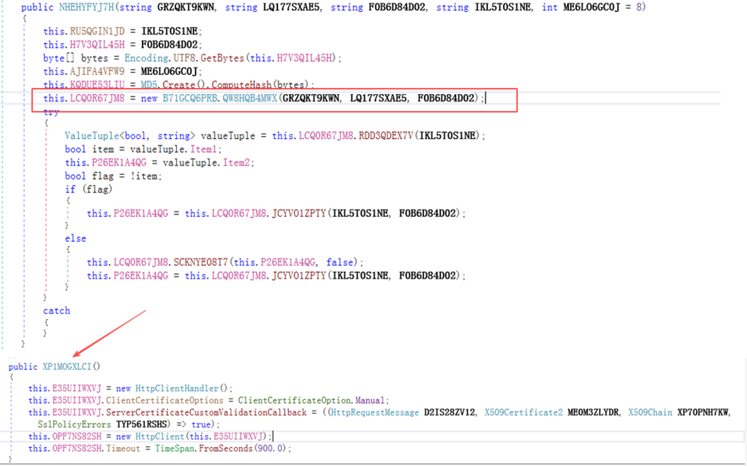
Task: Select the ServerCertificateCustomValidationCallback property
Action: pyautogui.click(x=206, y=412)
